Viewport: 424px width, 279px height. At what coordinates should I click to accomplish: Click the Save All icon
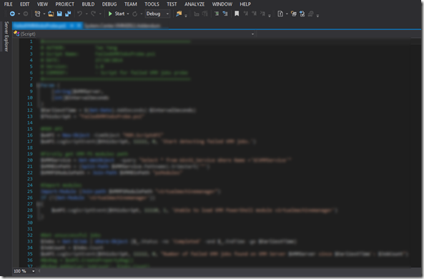point(68,14)
